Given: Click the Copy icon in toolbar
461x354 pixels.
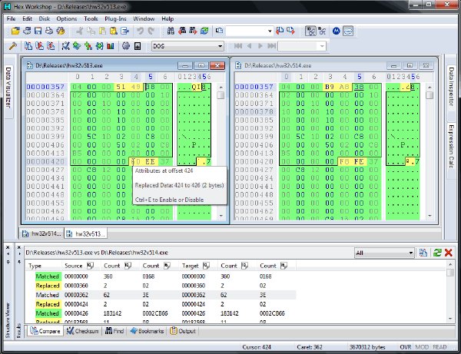Looking at the screenshot, I should pos(91,31).
